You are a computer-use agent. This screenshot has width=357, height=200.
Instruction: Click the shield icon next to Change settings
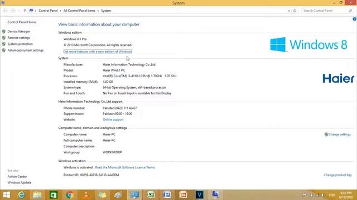pyautogui.click(x=326, y=134)
